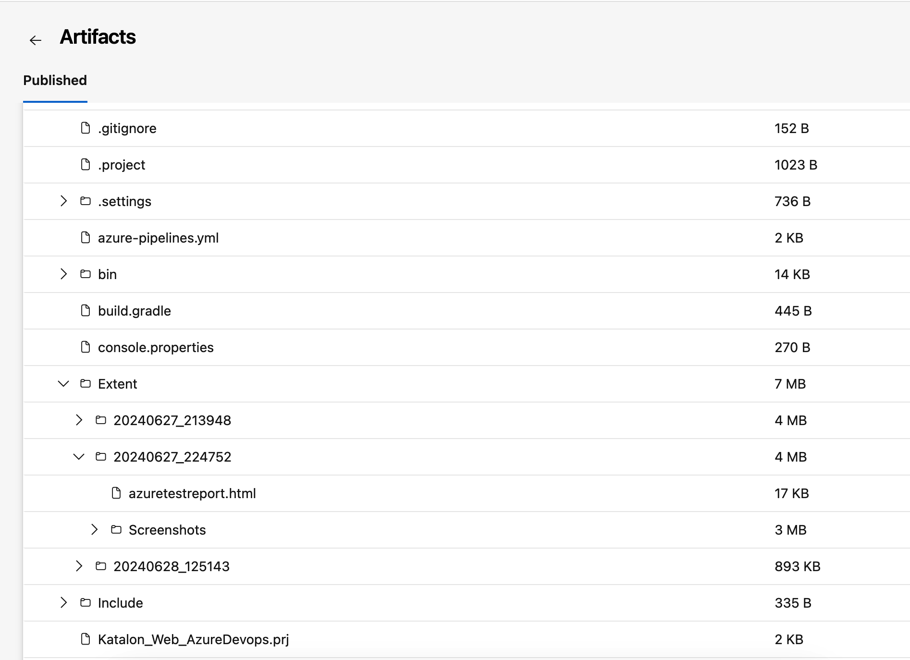Click the azure-pipelines.yml file icon
Screen dimensions: 910x660
pyautogui.click(x=86, y=238)
